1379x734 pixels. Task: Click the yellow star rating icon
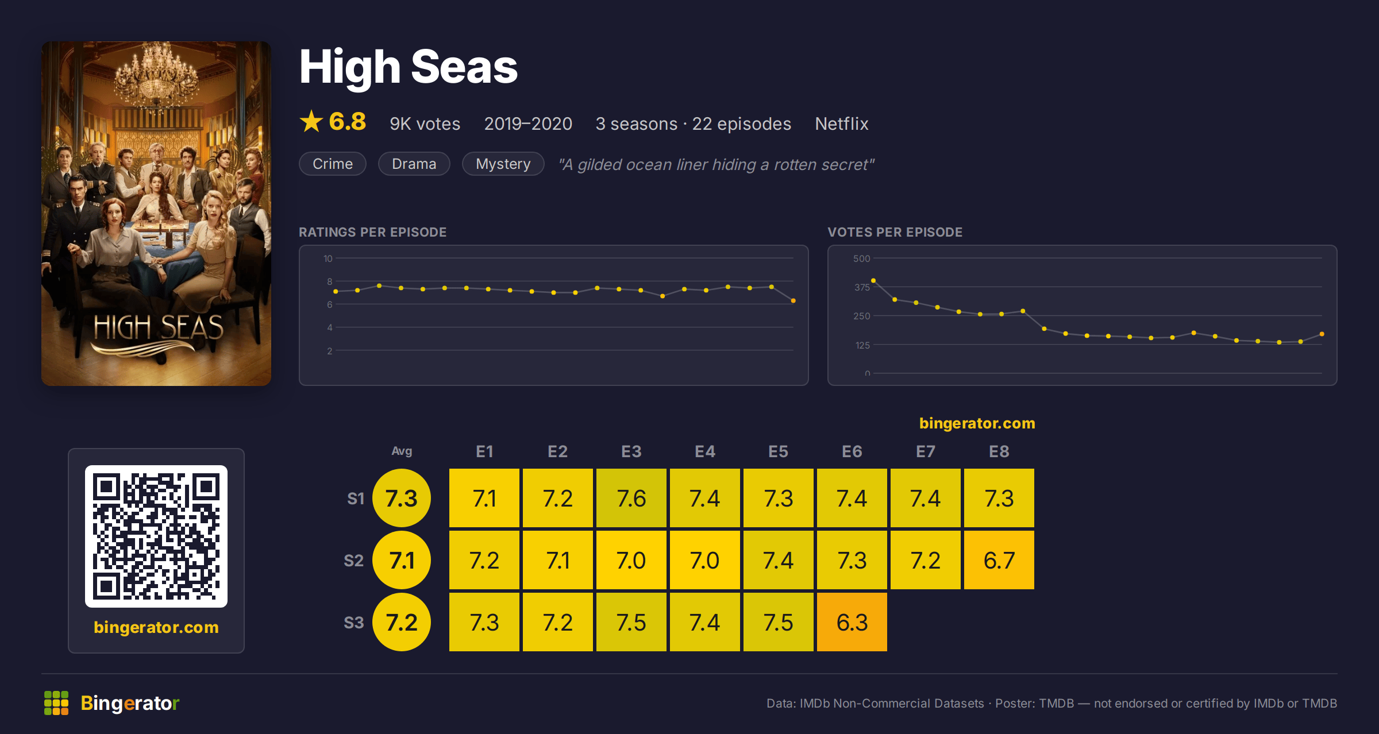[311, 121]
